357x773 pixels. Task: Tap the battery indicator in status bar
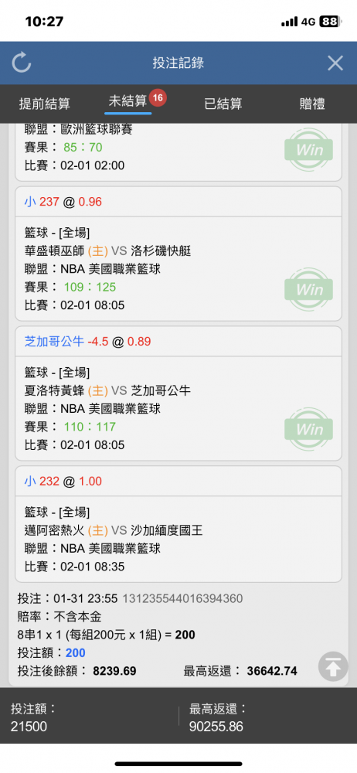(x=331, y=22)
